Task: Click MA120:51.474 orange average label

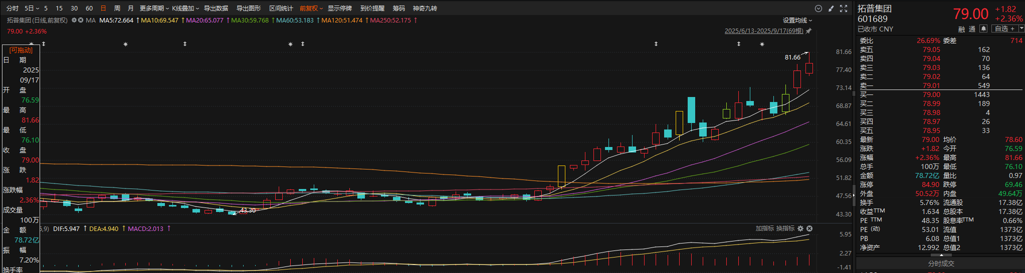Action: click(342, 20)
